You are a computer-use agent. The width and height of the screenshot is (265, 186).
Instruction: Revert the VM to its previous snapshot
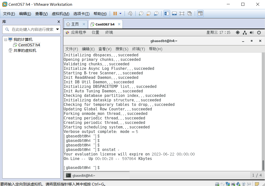click(148, 14)
